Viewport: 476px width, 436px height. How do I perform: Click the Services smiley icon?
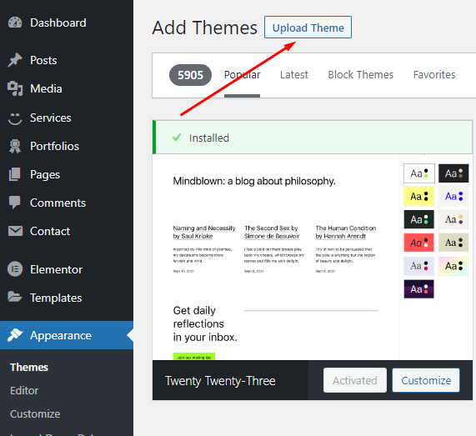pos(15,118)
